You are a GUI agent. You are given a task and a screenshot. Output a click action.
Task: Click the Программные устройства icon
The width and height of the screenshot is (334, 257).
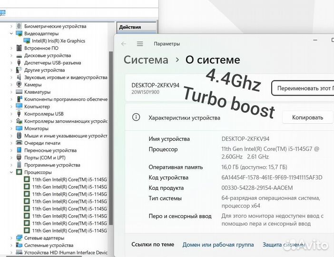19,165
